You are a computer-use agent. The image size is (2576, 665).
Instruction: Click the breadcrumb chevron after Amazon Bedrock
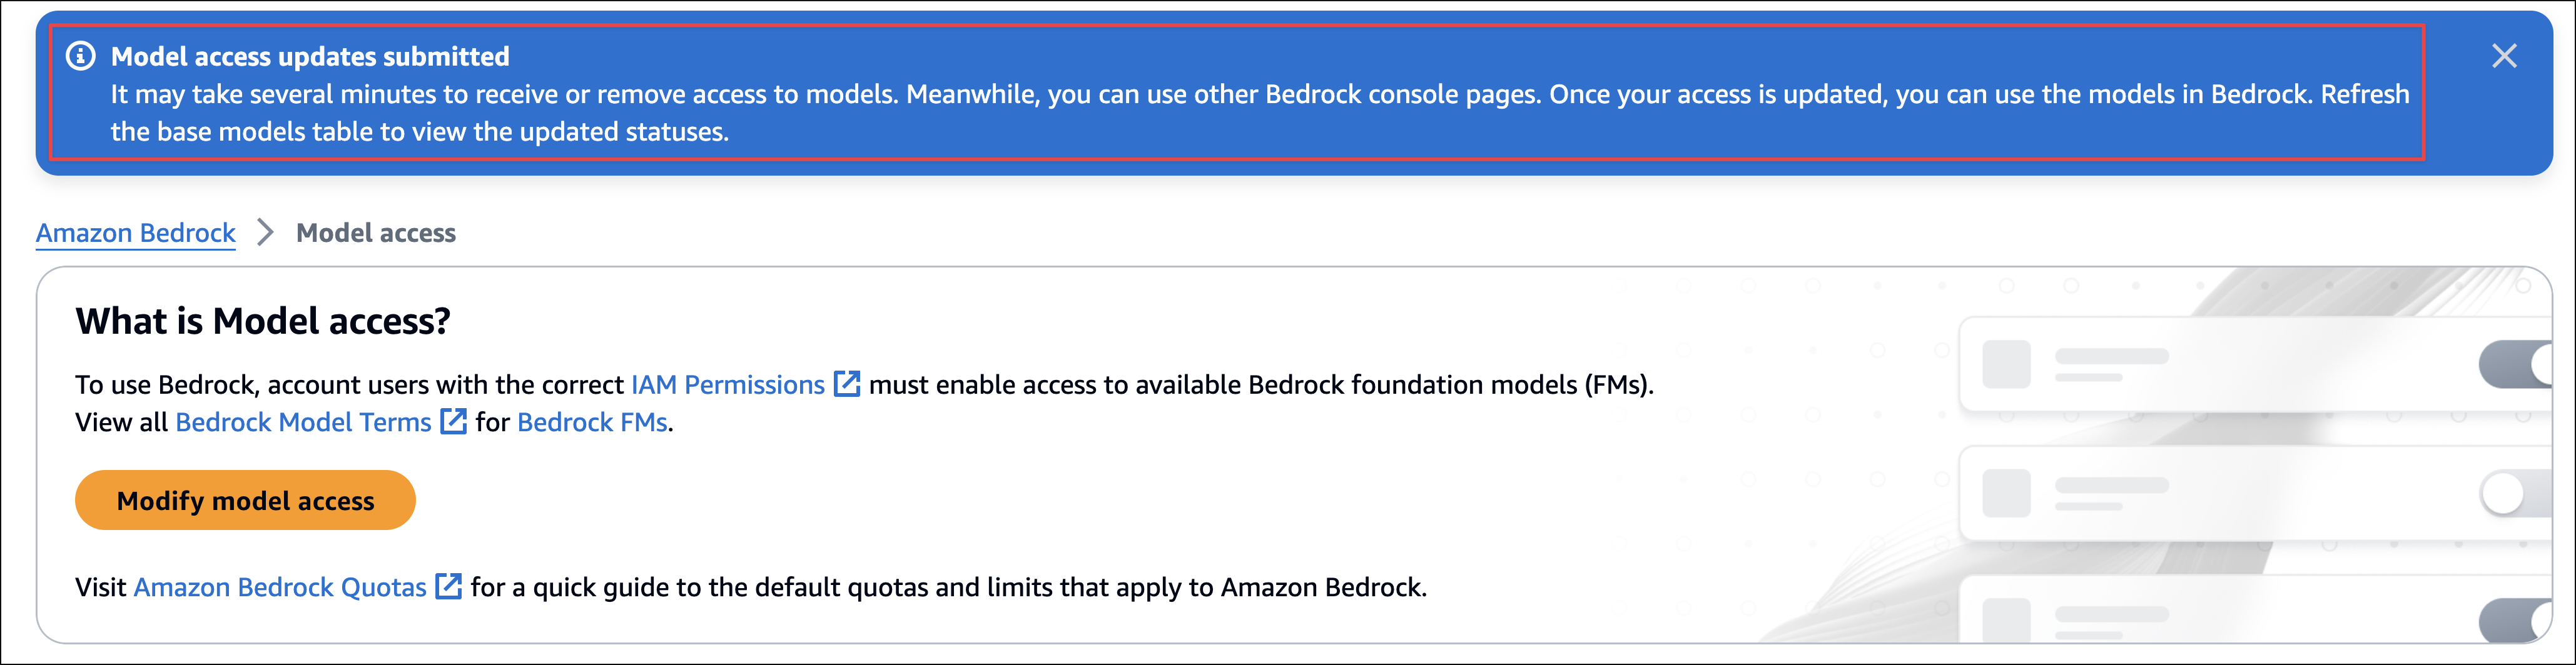265,232
